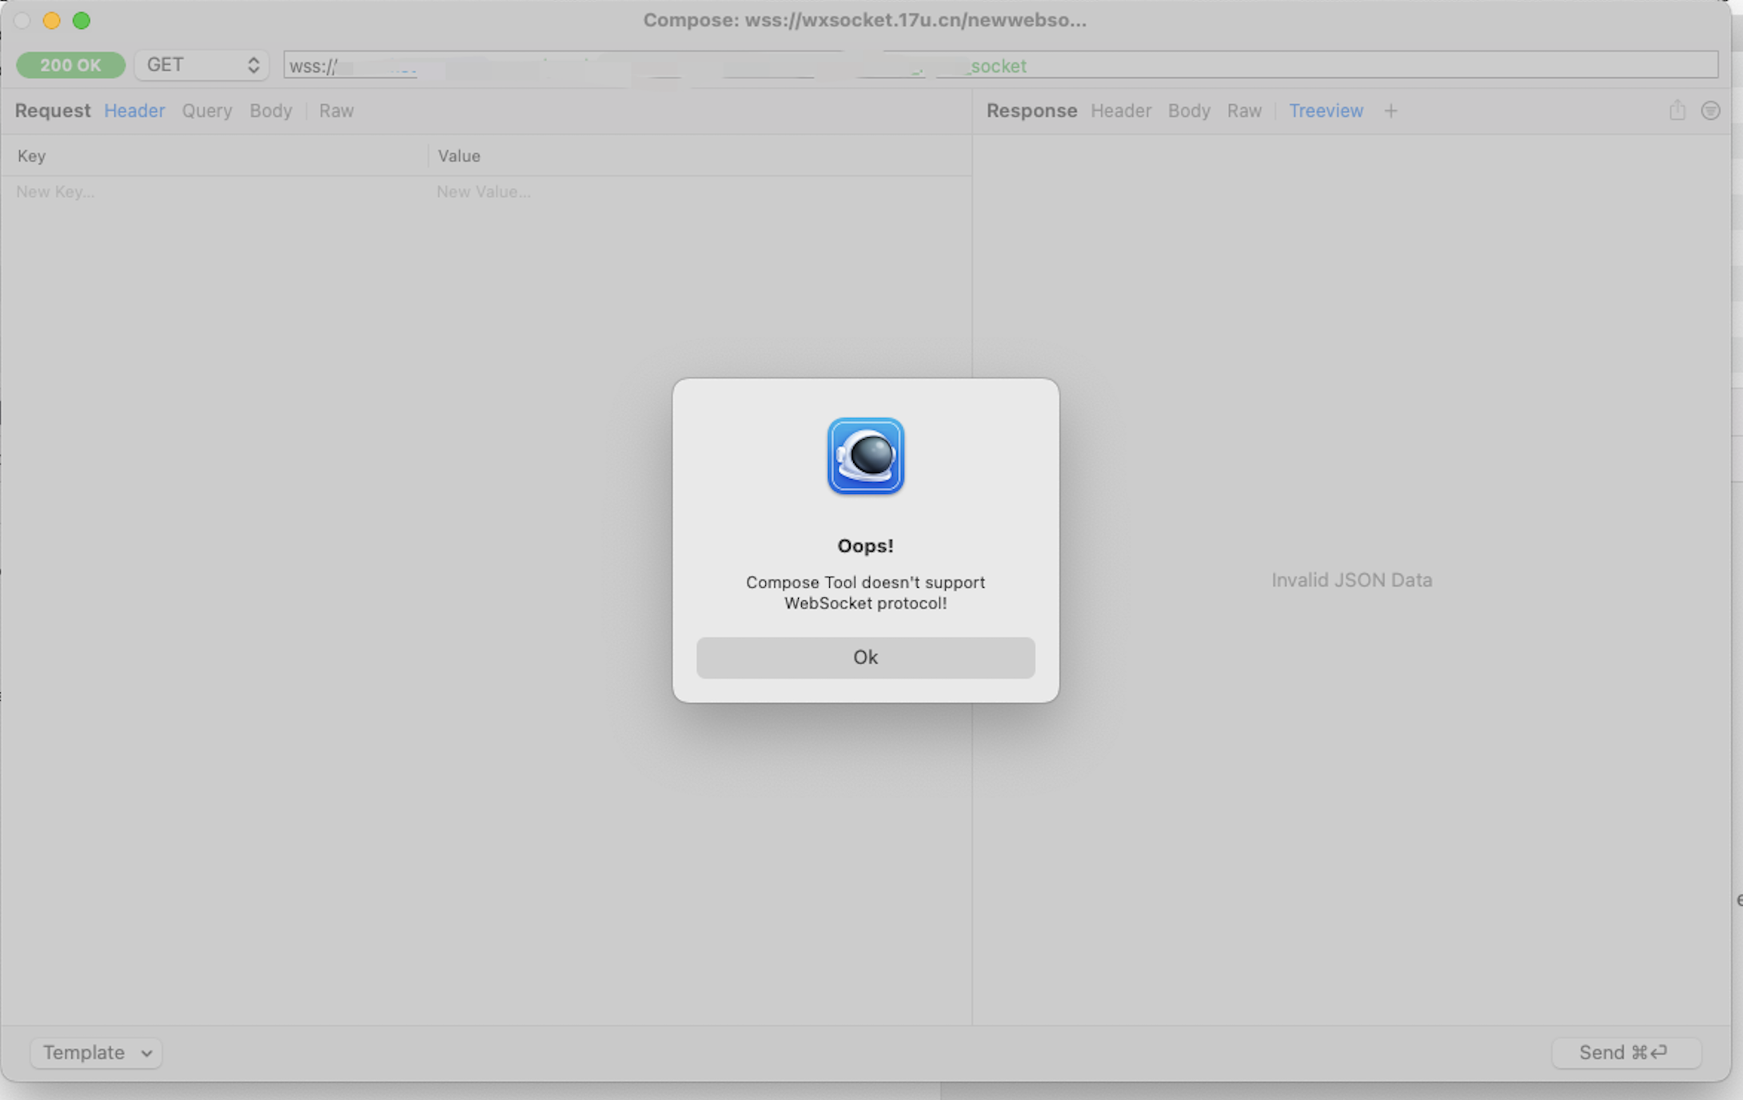The image size is (1743, 1100).
Task: Click the share export icon
Action: [x=1677, y=110]
